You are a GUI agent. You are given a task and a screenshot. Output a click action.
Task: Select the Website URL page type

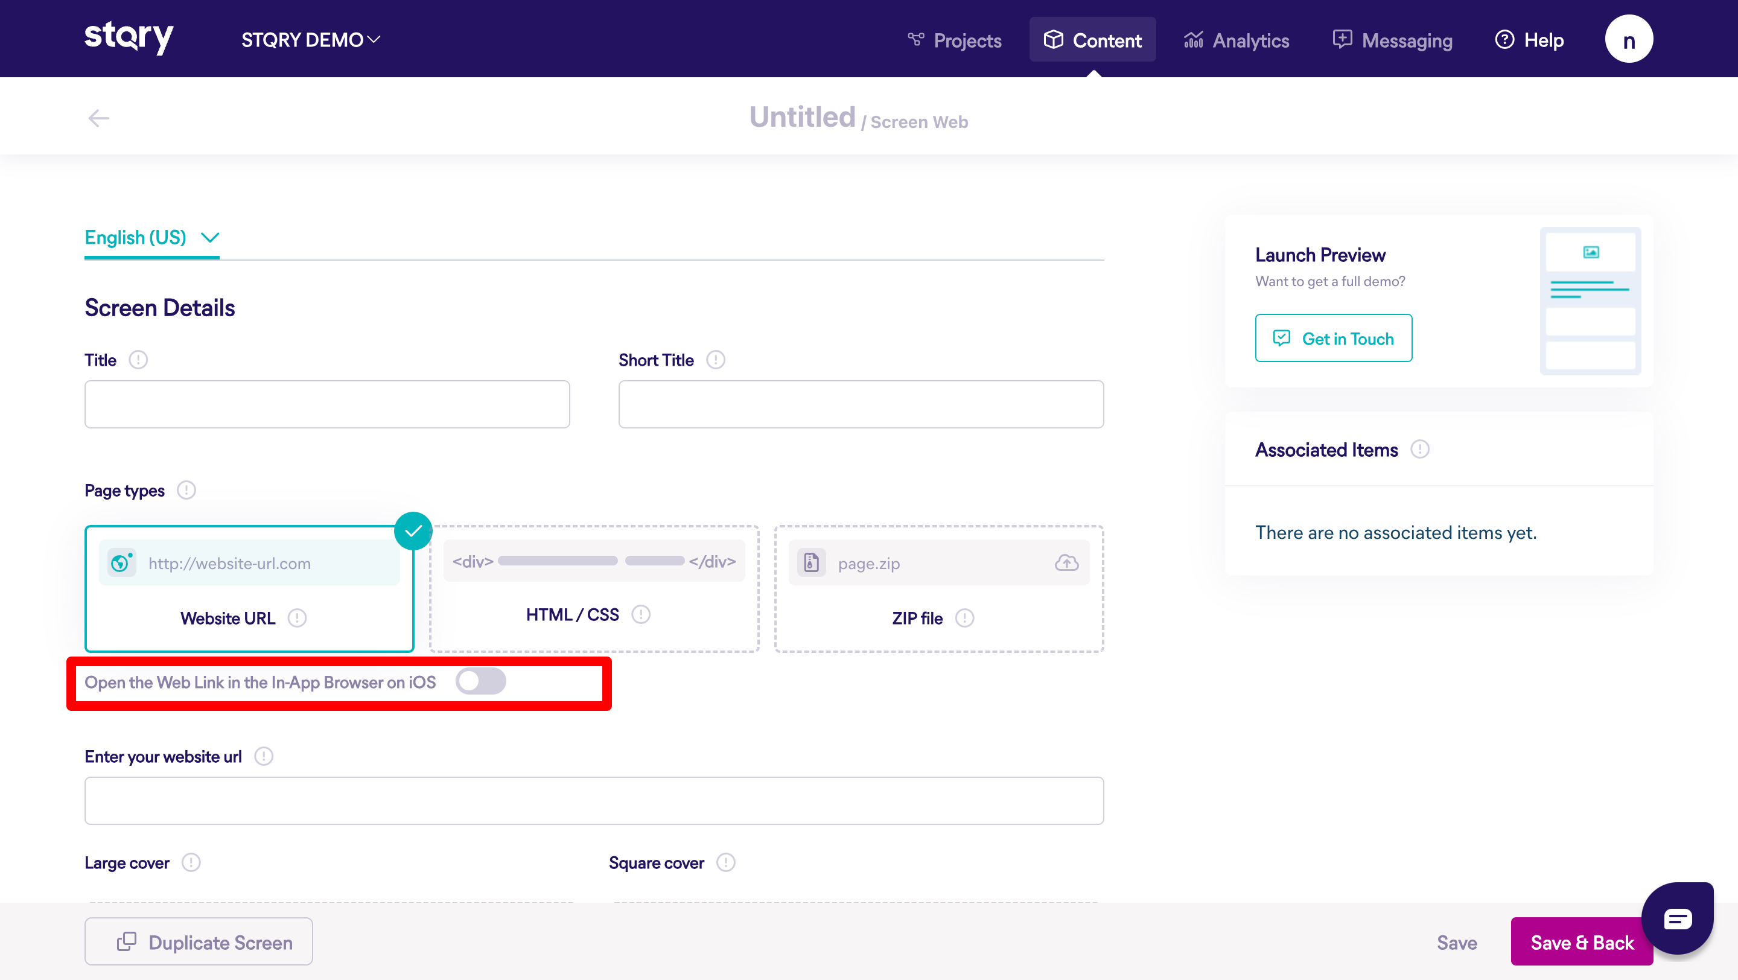point(249,589)
